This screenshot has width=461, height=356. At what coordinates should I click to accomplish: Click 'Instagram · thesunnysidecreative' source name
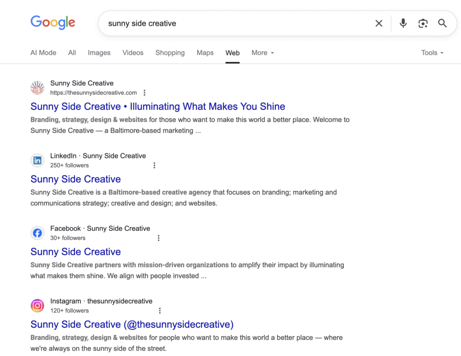(x=101, y=301)
